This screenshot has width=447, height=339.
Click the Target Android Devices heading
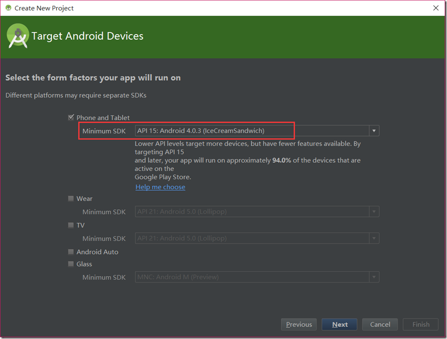click(x=87, y=36)
